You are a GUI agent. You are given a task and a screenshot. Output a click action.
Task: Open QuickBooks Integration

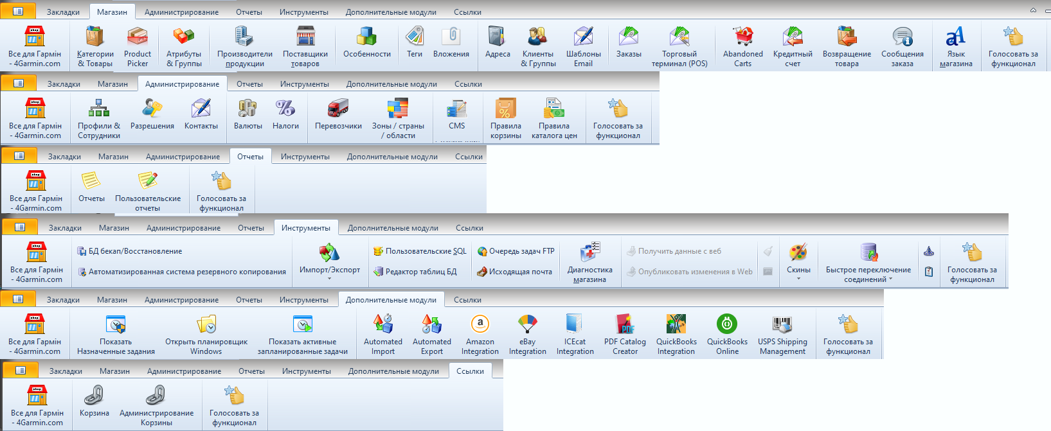[676, 335]
